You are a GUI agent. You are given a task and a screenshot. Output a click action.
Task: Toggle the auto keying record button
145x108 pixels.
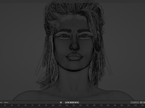[61, 102]
